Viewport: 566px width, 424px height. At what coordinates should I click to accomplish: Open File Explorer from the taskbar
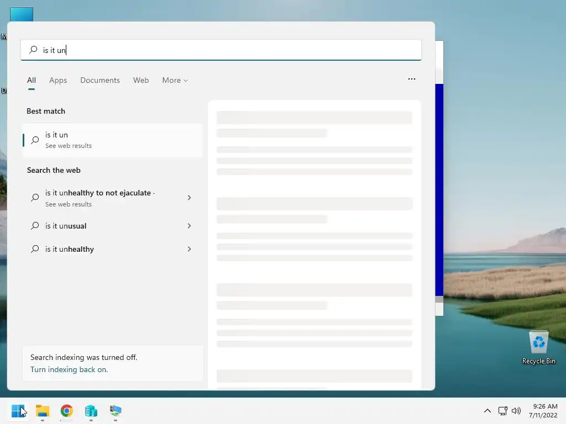tap(43, 411)
